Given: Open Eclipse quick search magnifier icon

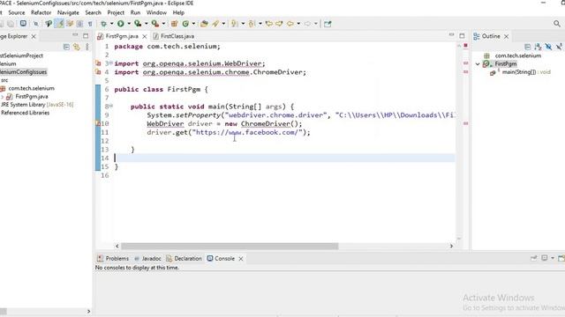Looking at the screenshot, I should 557,24.
